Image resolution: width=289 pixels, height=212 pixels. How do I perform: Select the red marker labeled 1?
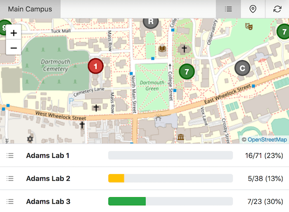pos(96,66)
